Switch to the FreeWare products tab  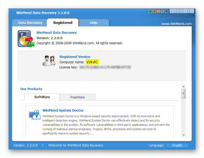point(77,97)
